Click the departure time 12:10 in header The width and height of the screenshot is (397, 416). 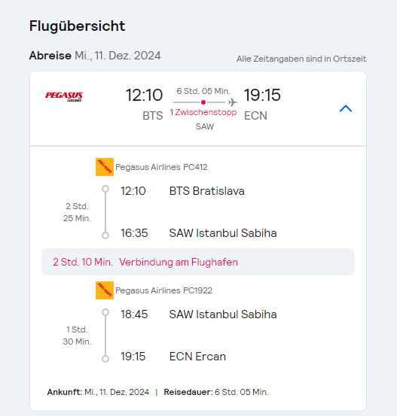tap(144, 95)
